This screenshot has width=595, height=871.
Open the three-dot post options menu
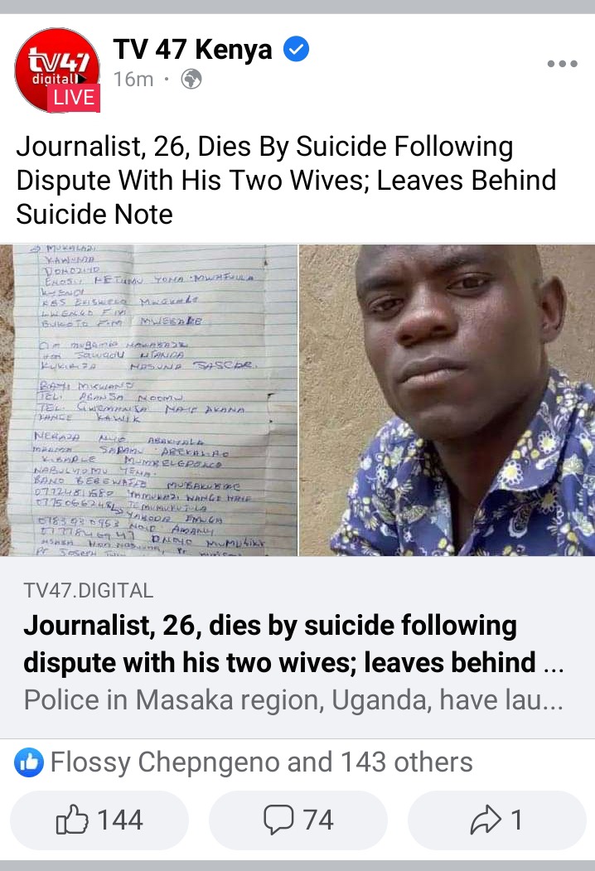[562, 63]
